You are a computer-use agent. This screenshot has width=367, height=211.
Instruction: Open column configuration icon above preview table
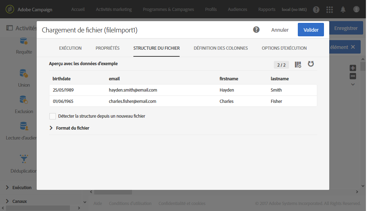(298, 64)
